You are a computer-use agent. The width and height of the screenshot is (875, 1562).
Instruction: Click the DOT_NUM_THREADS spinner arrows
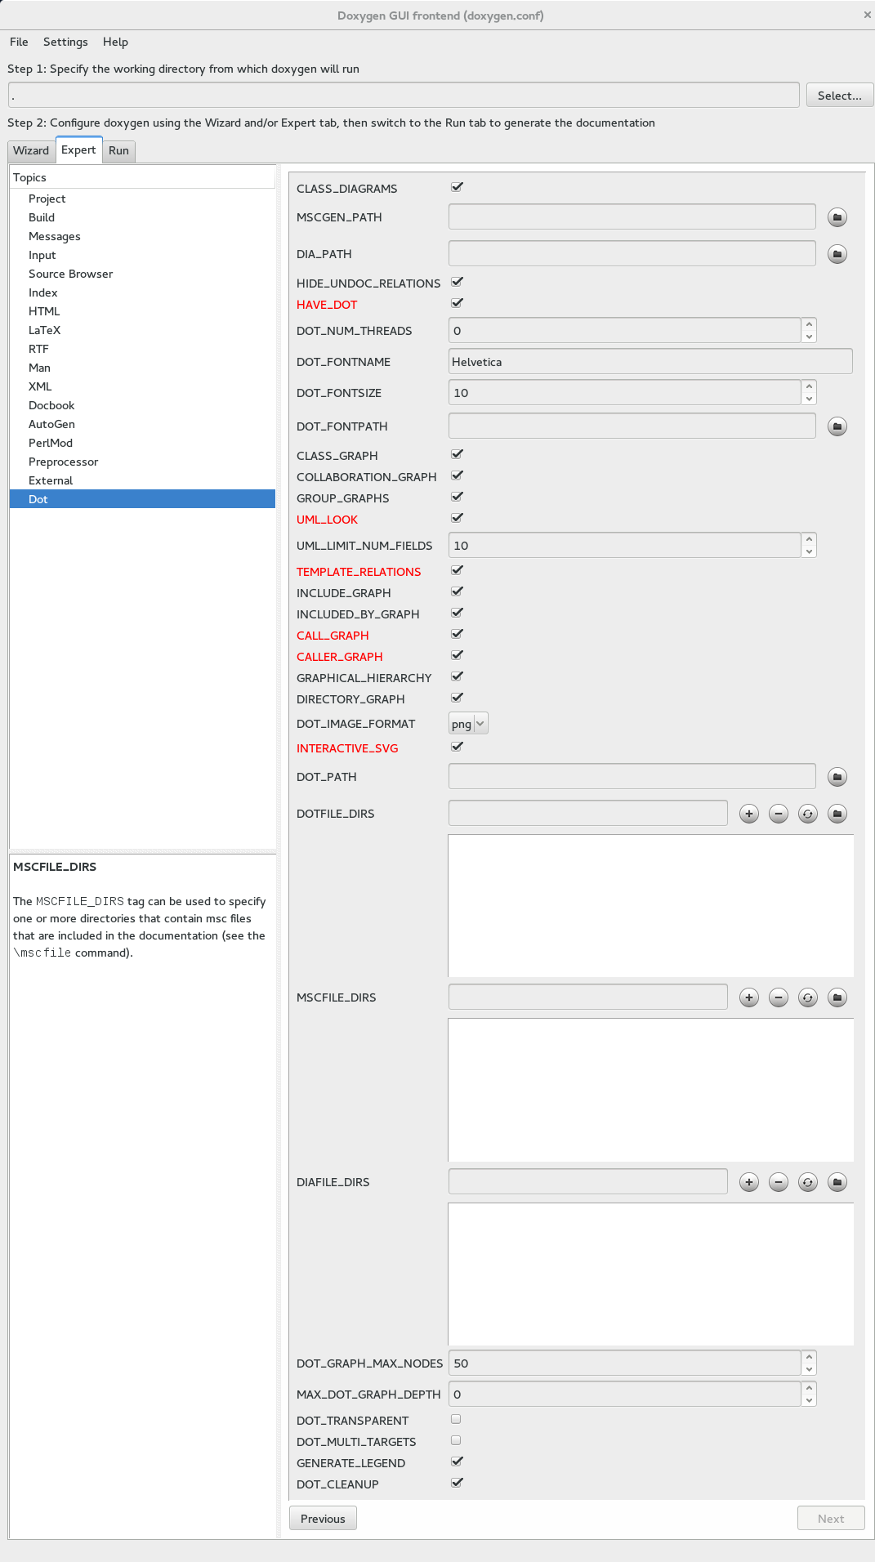(809, 330)
